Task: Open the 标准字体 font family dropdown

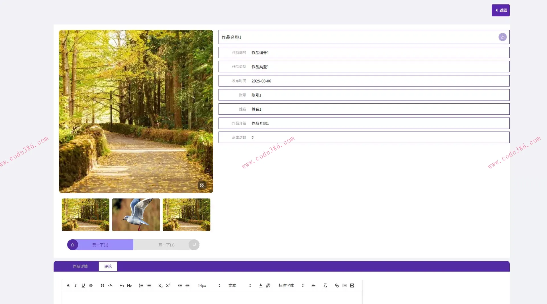Action: pos(291,285)
